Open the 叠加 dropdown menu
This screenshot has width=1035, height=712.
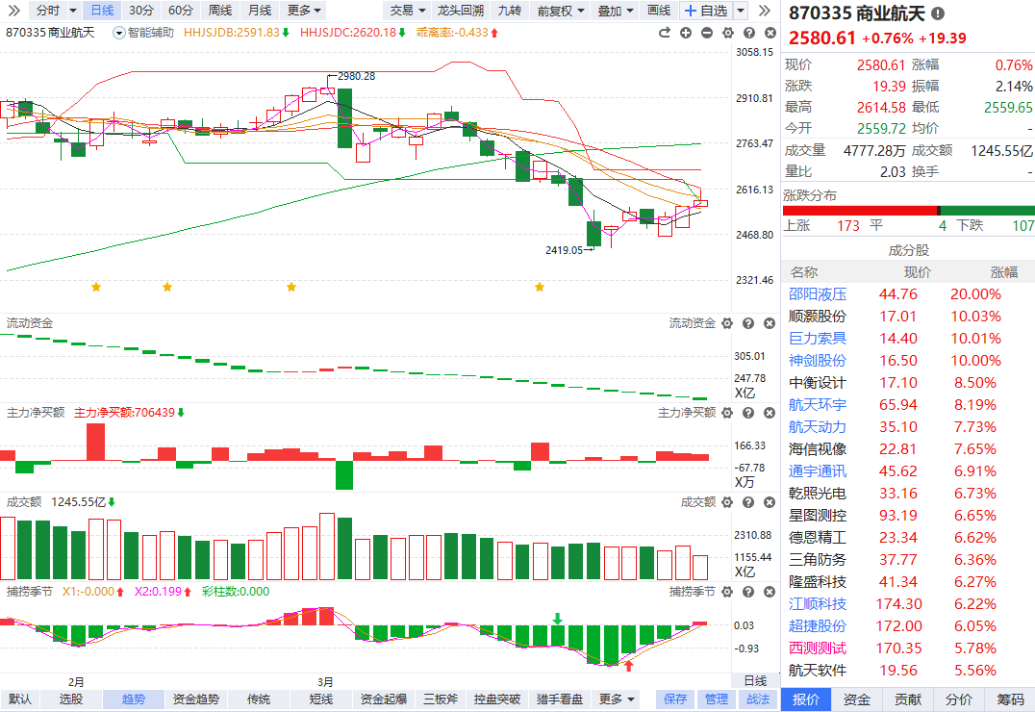click(615, 11)
